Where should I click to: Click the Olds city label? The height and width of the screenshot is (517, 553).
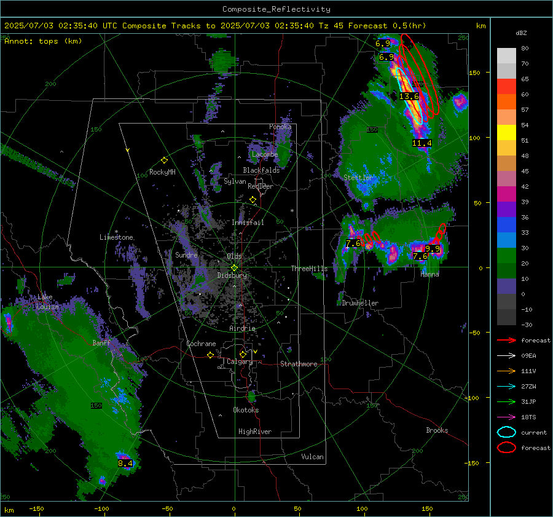tap(234, 256)
